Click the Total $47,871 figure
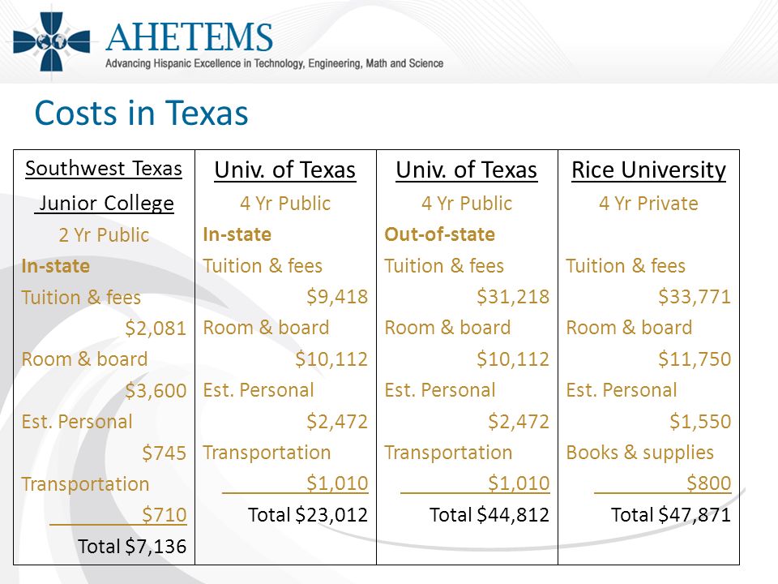The width and height of the screenshot is (778, 584). [x=671, y=514]
